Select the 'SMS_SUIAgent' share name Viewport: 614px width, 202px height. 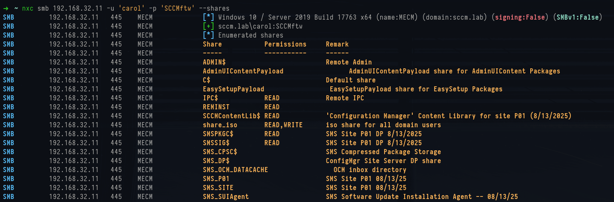pos(226,197)
